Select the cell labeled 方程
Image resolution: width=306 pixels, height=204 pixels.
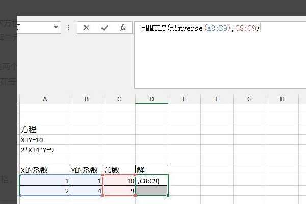point(45,129)
